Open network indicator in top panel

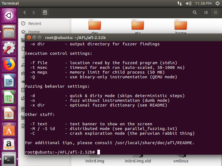(180, 3)
